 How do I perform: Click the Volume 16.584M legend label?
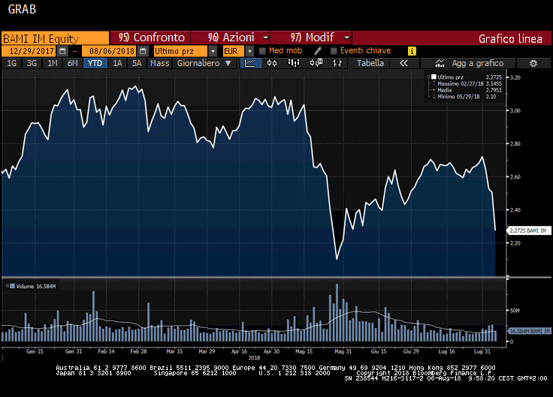point(35,287)
